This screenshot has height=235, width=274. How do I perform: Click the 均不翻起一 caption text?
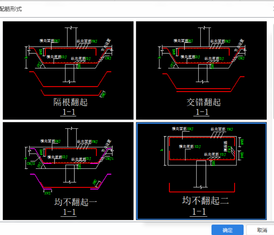pyautogui.click(x=76, y=202)
